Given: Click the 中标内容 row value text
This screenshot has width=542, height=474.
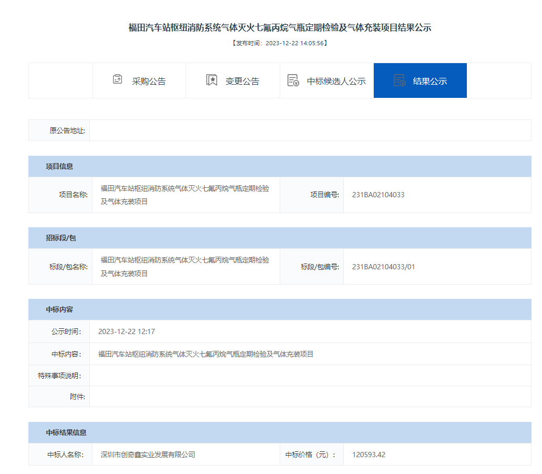Looking at the screenshot, I should (x=206, y=354).
